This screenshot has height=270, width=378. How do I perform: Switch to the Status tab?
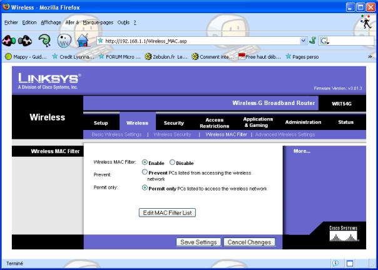(345, 122)
